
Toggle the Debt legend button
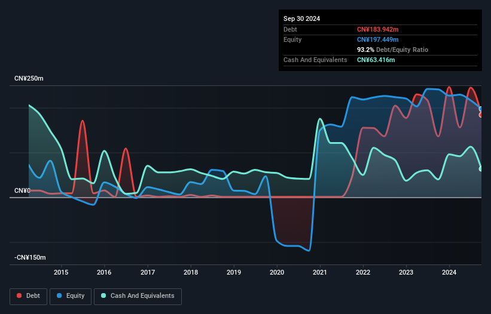coord(29,296)
